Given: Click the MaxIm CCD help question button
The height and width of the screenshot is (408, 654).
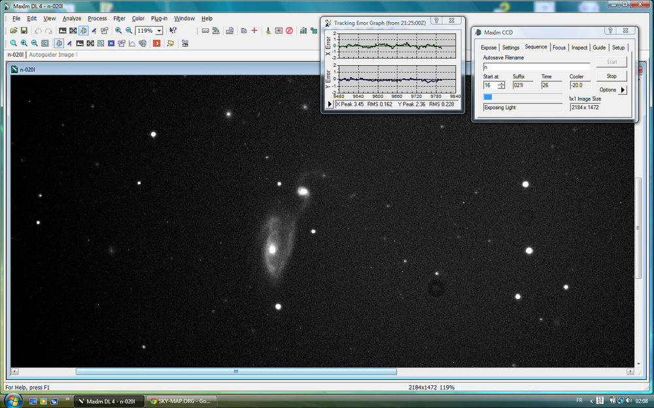Looking at the screenshot, I should click(610, 31).
